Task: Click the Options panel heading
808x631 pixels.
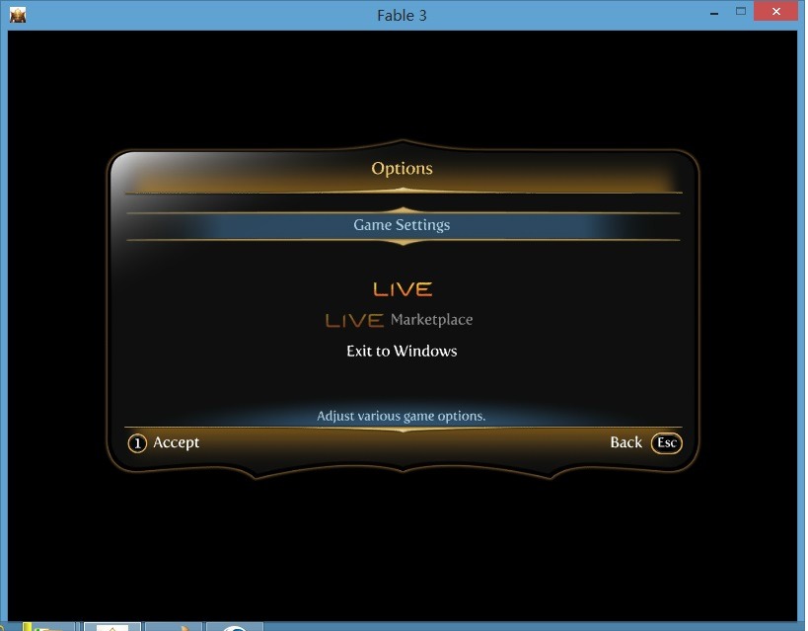Action: tap(402, 168)
